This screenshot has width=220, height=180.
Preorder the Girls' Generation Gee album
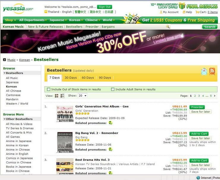click(197, 107)
